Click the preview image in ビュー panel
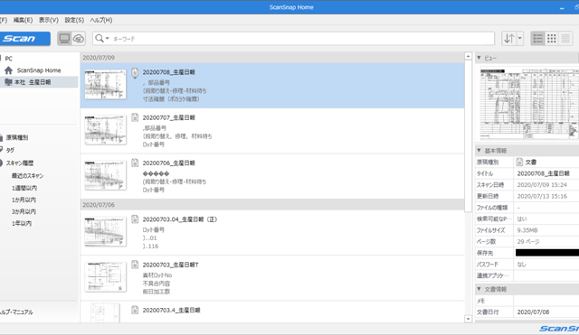 pyautogui.click(x=529, y=103)
